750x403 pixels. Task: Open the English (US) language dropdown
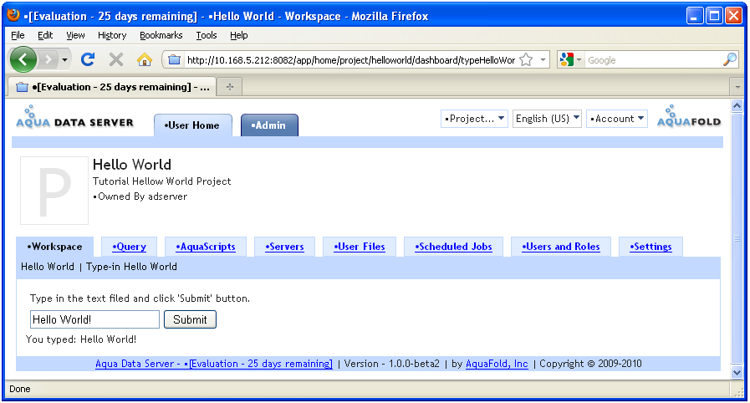point(547,119)
